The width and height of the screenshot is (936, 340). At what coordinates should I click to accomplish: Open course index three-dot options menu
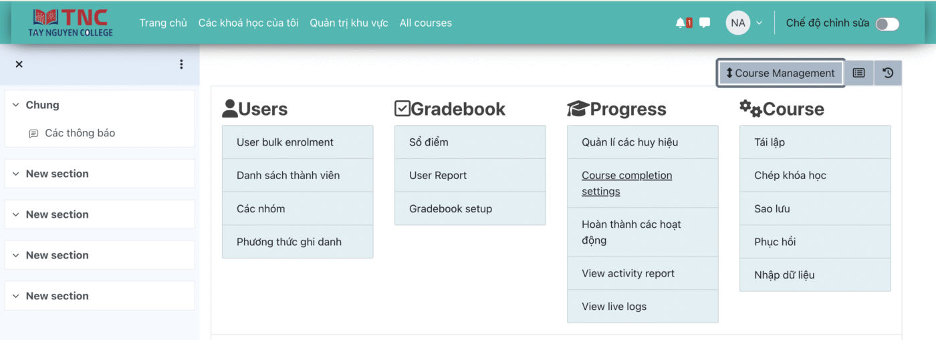pos(181,64)
